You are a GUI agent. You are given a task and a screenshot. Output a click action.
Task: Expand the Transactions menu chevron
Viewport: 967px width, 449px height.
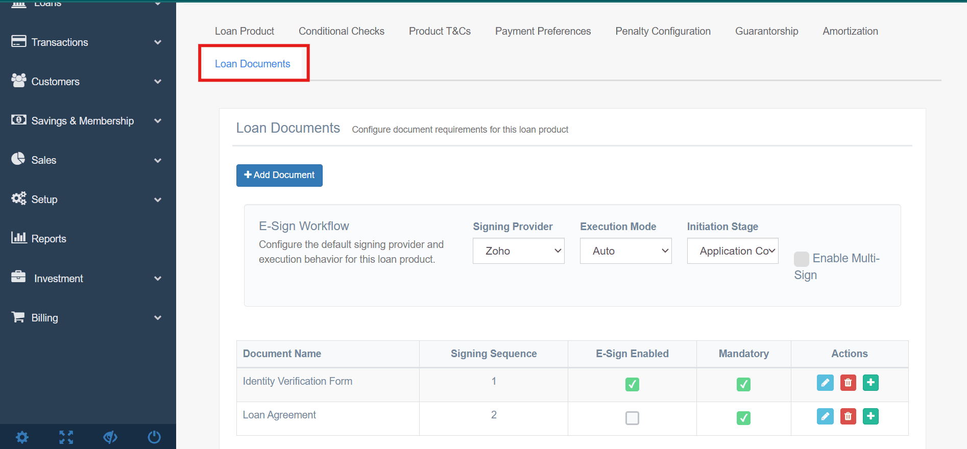(158, 42)
